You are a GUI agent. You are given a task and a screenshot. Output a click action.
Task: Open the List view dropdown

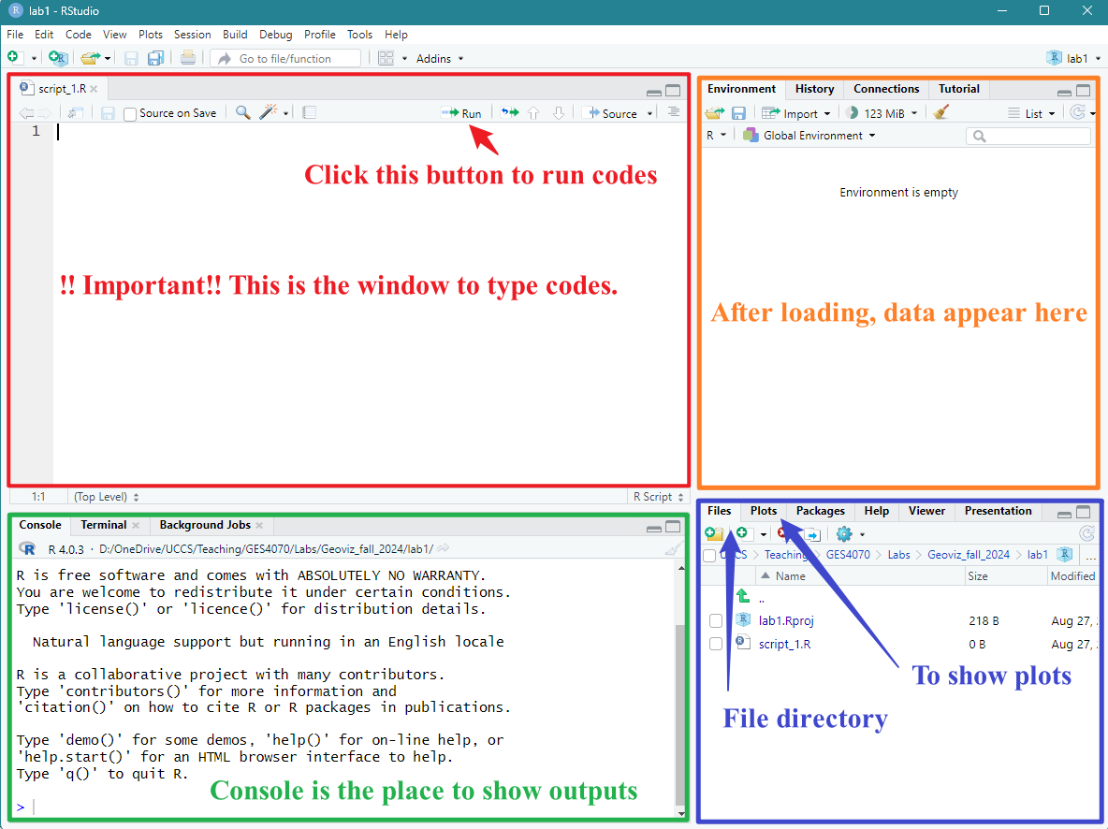[x=1031, y=113]
